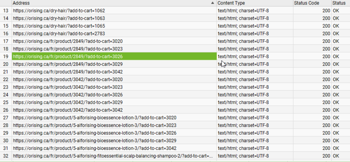350x162 pixels.
Task: Select URL product/3042/?add-to-cart=3020
Action: [68, 79]
